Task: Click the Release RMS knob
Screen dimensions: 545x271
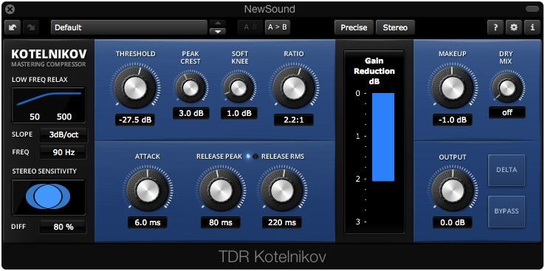Action: pos(282,191)
